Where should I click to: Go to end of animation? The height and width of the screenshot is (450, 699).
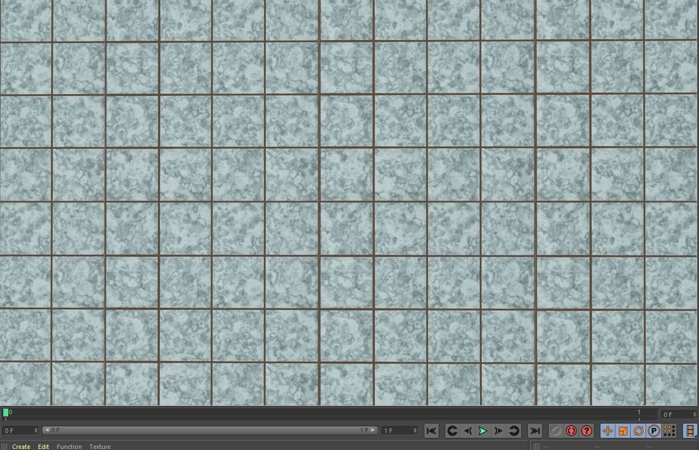pos(534,431)
